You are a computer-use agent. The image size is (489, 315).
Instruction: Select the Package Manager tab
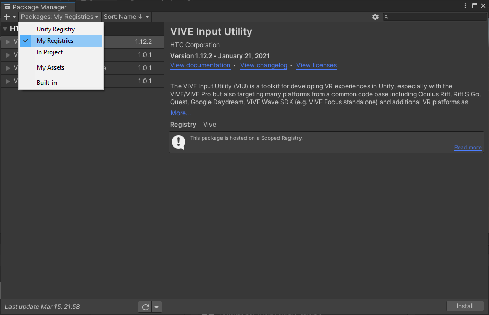click(38, 7)
